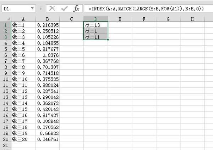The width and height of the screenshot is (213, 150).
Task: Select column H header
Action: (x=192, y=19)
